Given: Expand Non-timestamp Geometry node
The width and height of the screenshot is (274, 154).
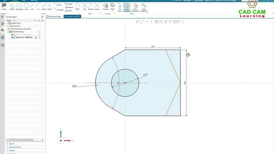Looking at the screenshot, I should [7, 29].
